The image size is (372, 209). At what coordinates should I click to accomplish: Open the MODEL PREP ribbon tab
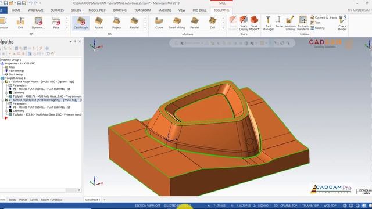pos(97,10)
